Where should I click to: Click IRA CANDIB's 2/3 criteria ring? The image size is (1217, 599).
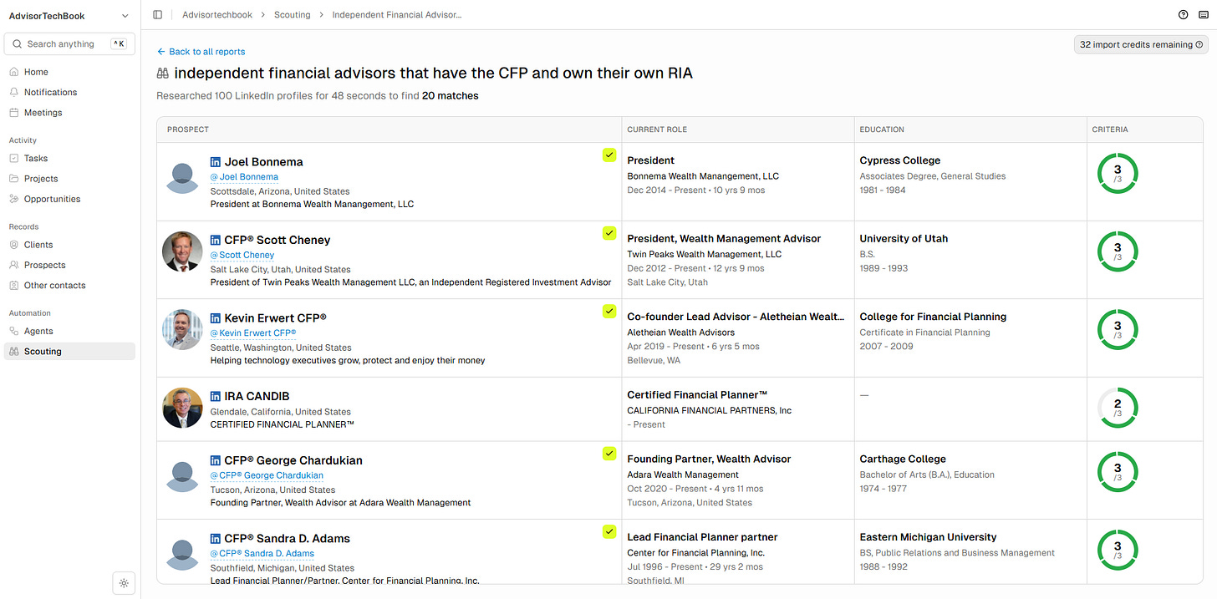[x=1118, y=409]
